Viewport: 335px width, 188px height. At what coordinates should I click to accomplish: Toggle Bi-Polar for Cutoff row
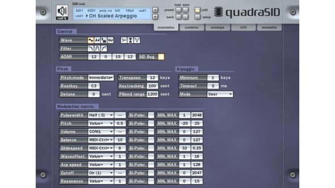point(151,173)
